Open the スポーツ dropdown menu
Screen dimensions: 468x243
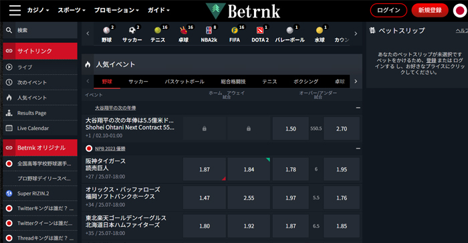click(72, 10)
